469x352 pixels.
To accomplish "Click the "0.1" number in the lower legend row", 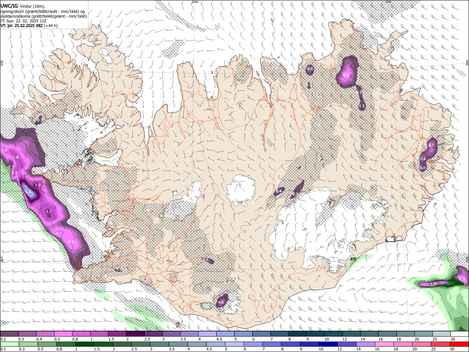I will (x=3, y=349).
